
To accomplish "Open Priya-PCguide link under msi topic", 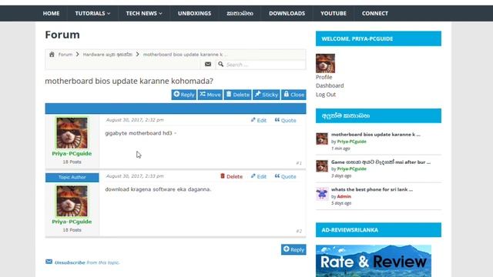I will coord(351,169).
